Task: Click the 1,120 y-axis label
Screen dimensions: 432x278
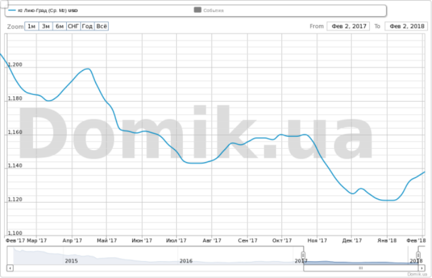Action: point(15,199)
